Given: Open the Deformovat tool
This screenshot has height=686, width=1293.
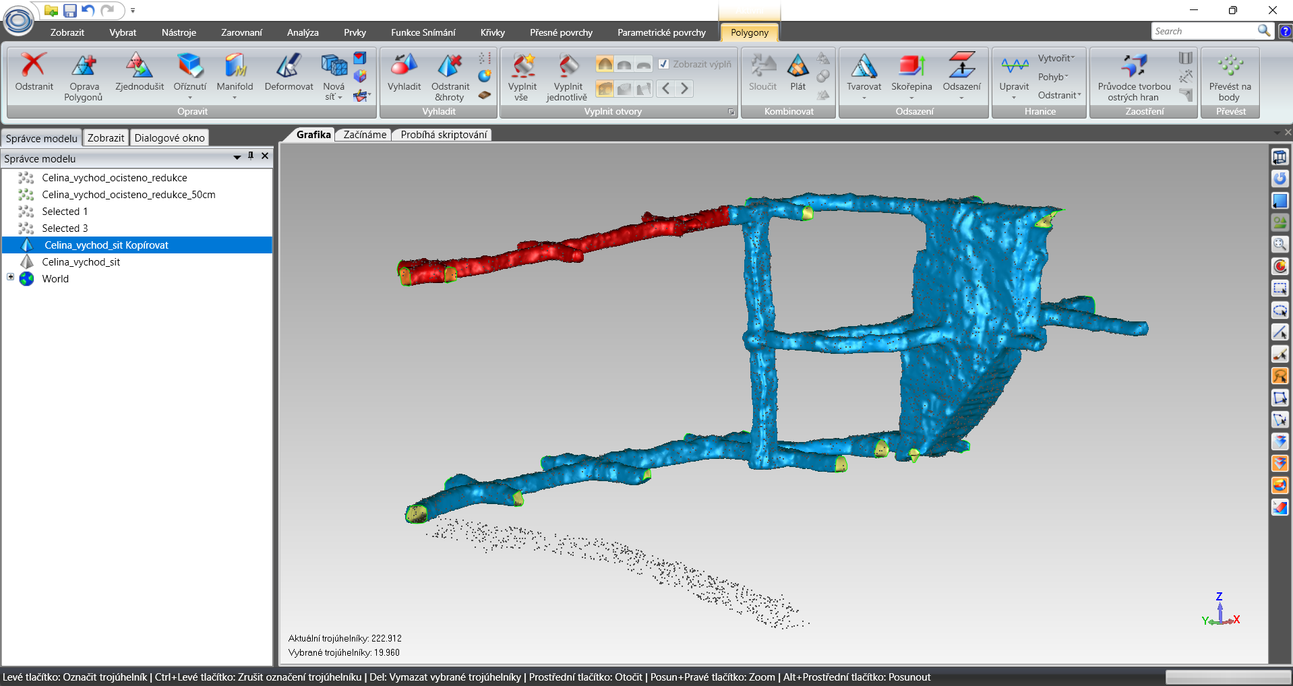Looking at the screenshot, I should pyautogui.click(x=289, y=66).
